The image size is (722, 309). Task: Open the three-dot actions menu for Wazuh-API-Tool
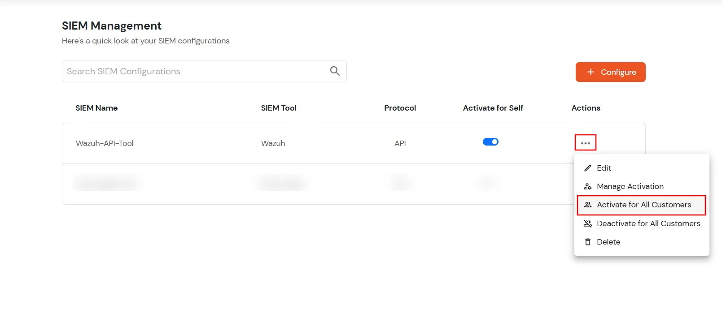[585, 143]
